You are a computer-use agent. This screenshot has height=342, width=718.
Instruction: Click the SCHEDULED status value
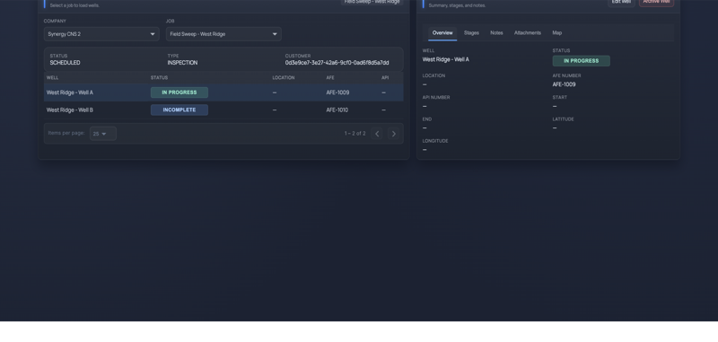(65, 63)
